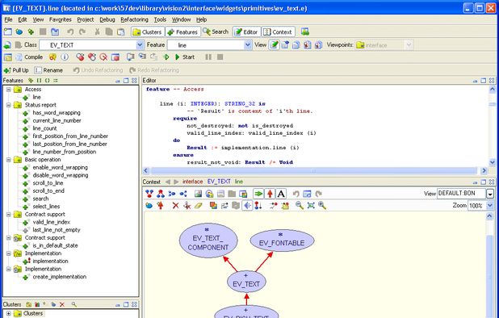
Task: Click the paste icon in the main toolbar
Action: coord(120,31)
